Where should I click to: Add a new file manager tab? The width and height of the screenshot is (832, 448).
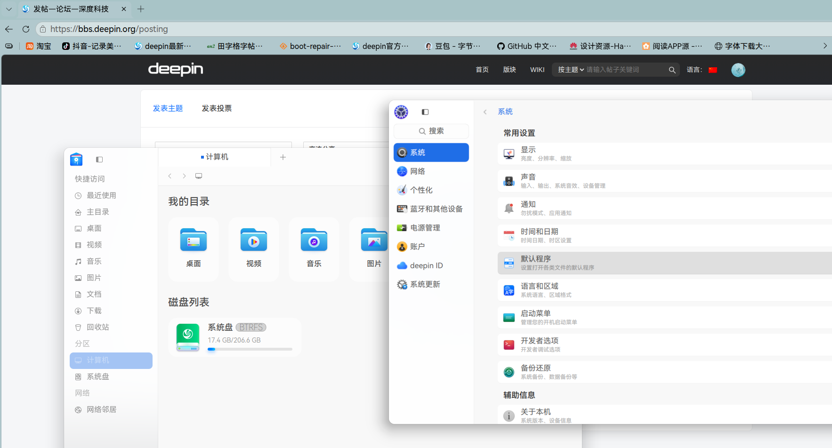tap(283, 157)
